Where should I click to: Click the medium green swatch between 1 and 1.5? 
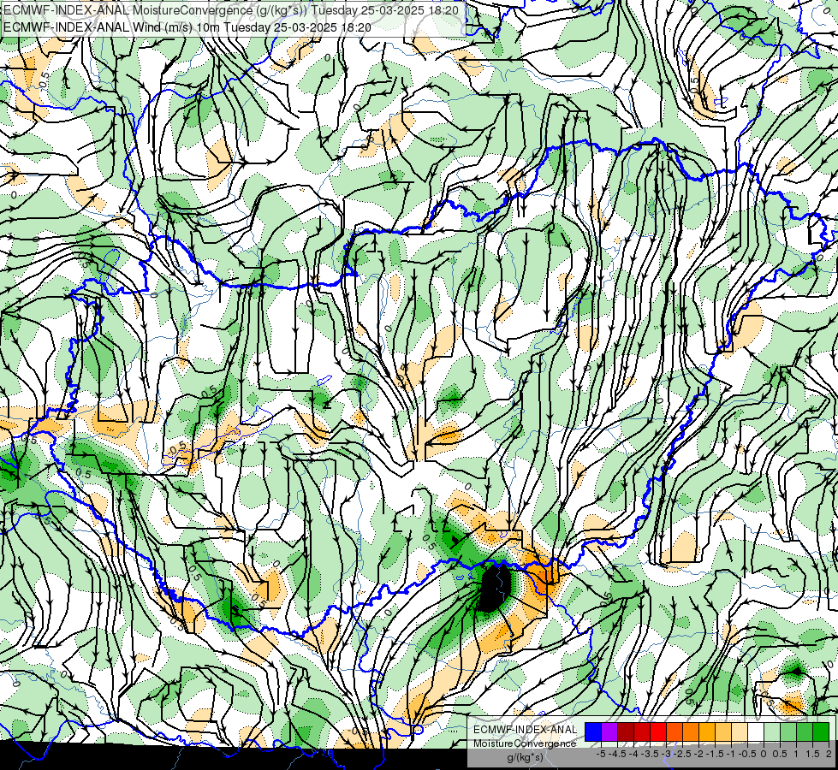coord(805,732)
